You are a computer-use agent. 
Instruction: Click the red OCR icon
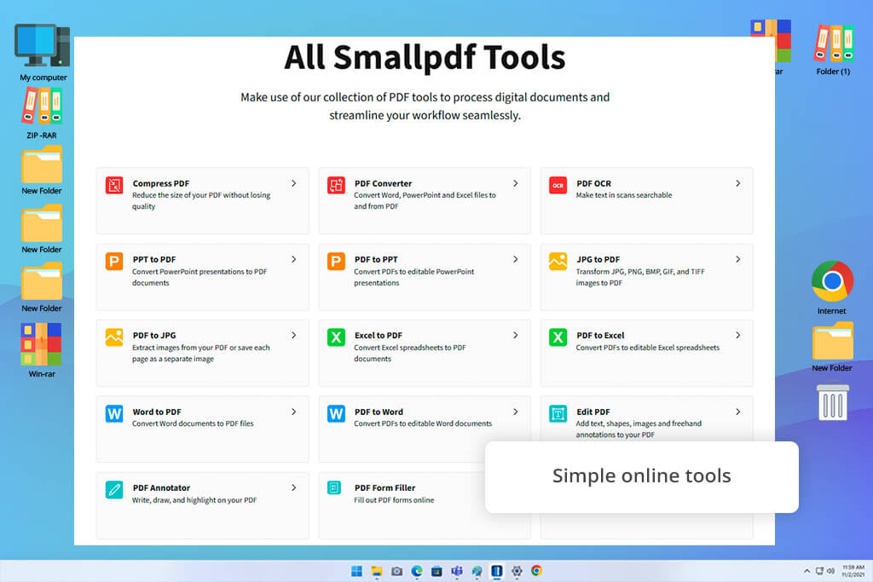558,185
